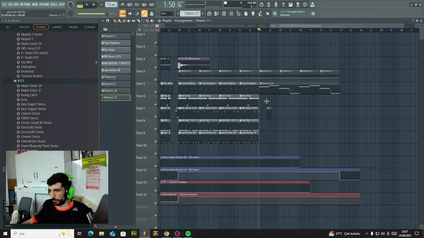Image resolution: width=424 pixels, height=238 pixels.
Task: Click the playlist playhead marker on timeline
Action: click(259, 30)
